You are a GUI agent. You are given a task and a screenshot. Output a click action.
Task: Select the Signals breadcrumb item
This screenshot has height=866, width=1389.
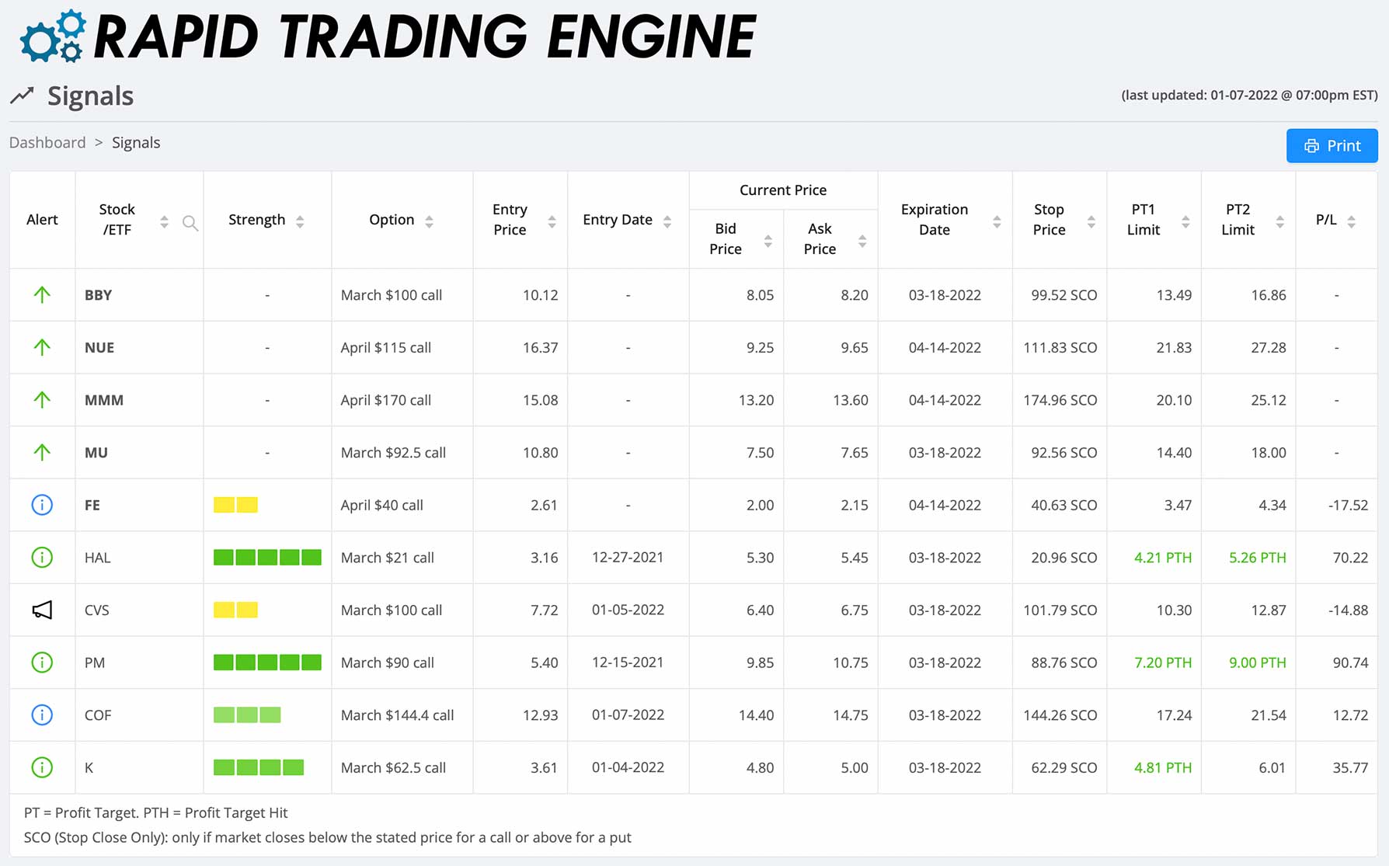[136, 143]
